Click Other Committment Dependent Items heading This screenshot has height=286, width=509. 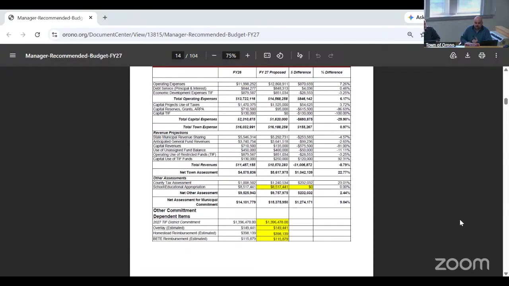175,213
